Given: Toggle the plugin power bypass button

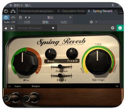Looking at the screenshot, I should (x=6, y=17).
